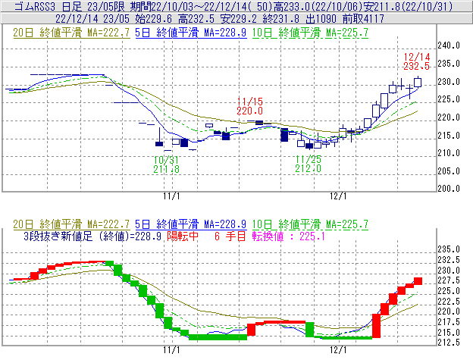Click upper chart legend '20日 終値平滑 MA=222.7'
473x360 pixels.
tap(71, 33)
